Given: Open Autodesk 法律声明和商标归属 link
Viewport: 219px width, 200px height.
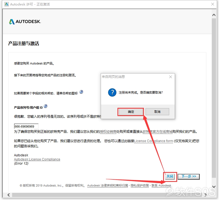Looking at the screenshot, I should click(x=108, y=185).
